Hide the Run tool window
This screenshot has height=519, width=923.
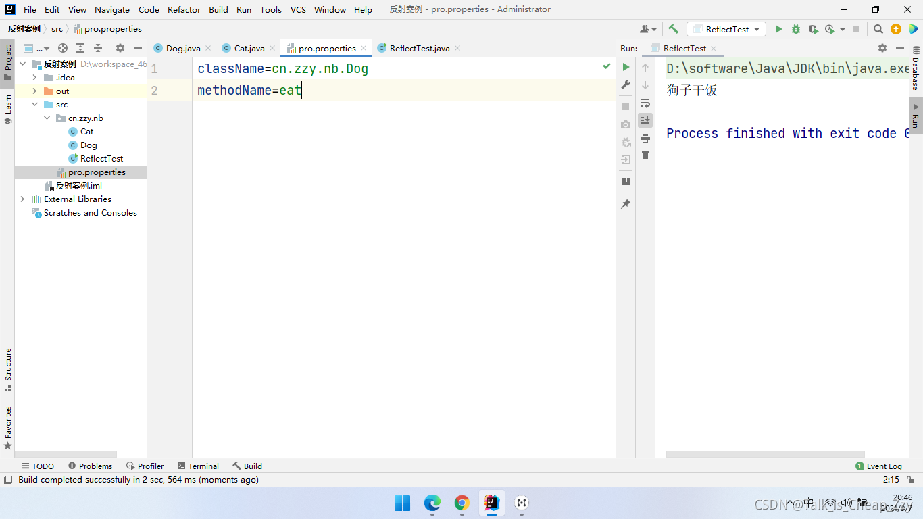point(900,48)
